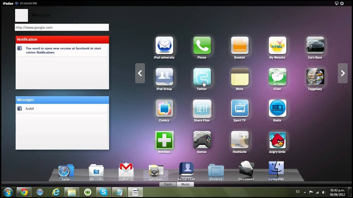Viewport: 353px width, 198px height.
Task: Switch to the Dash tab
Action: 168,184
